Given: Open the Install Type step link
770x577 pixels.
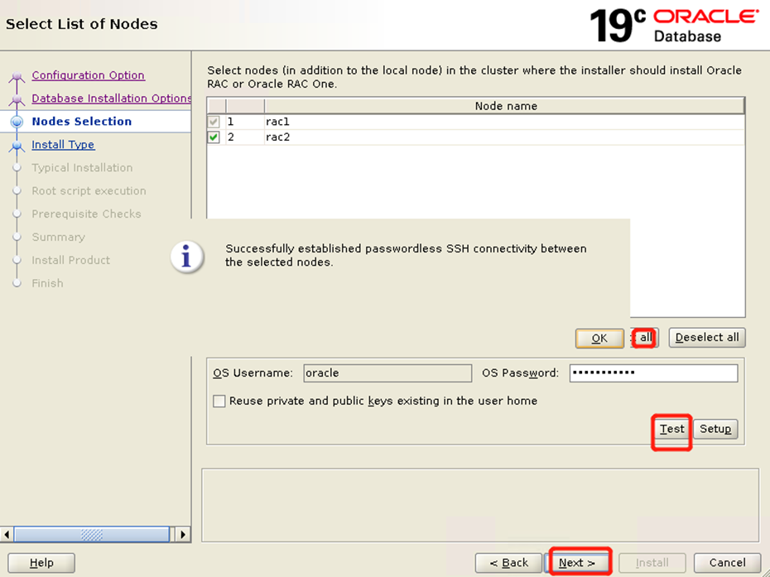Looking at the screenshot, I should 63,145.
